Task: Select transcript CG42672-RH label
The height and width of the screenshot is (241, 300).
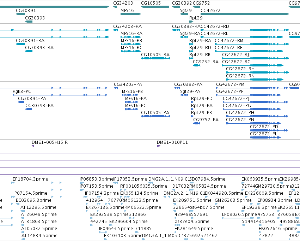Action: pyautogui.click(x=240, y=69)
